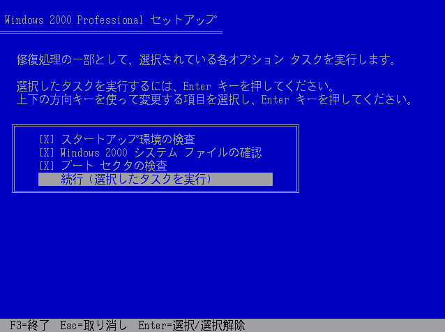
Task: Click the empty blue area below the options box
Action: tap(222, 256)
